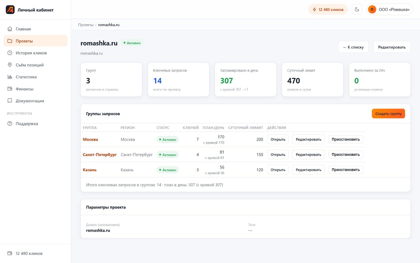
Task: Open the ООО «Ромашка» account menu
Action: (390, 9)
